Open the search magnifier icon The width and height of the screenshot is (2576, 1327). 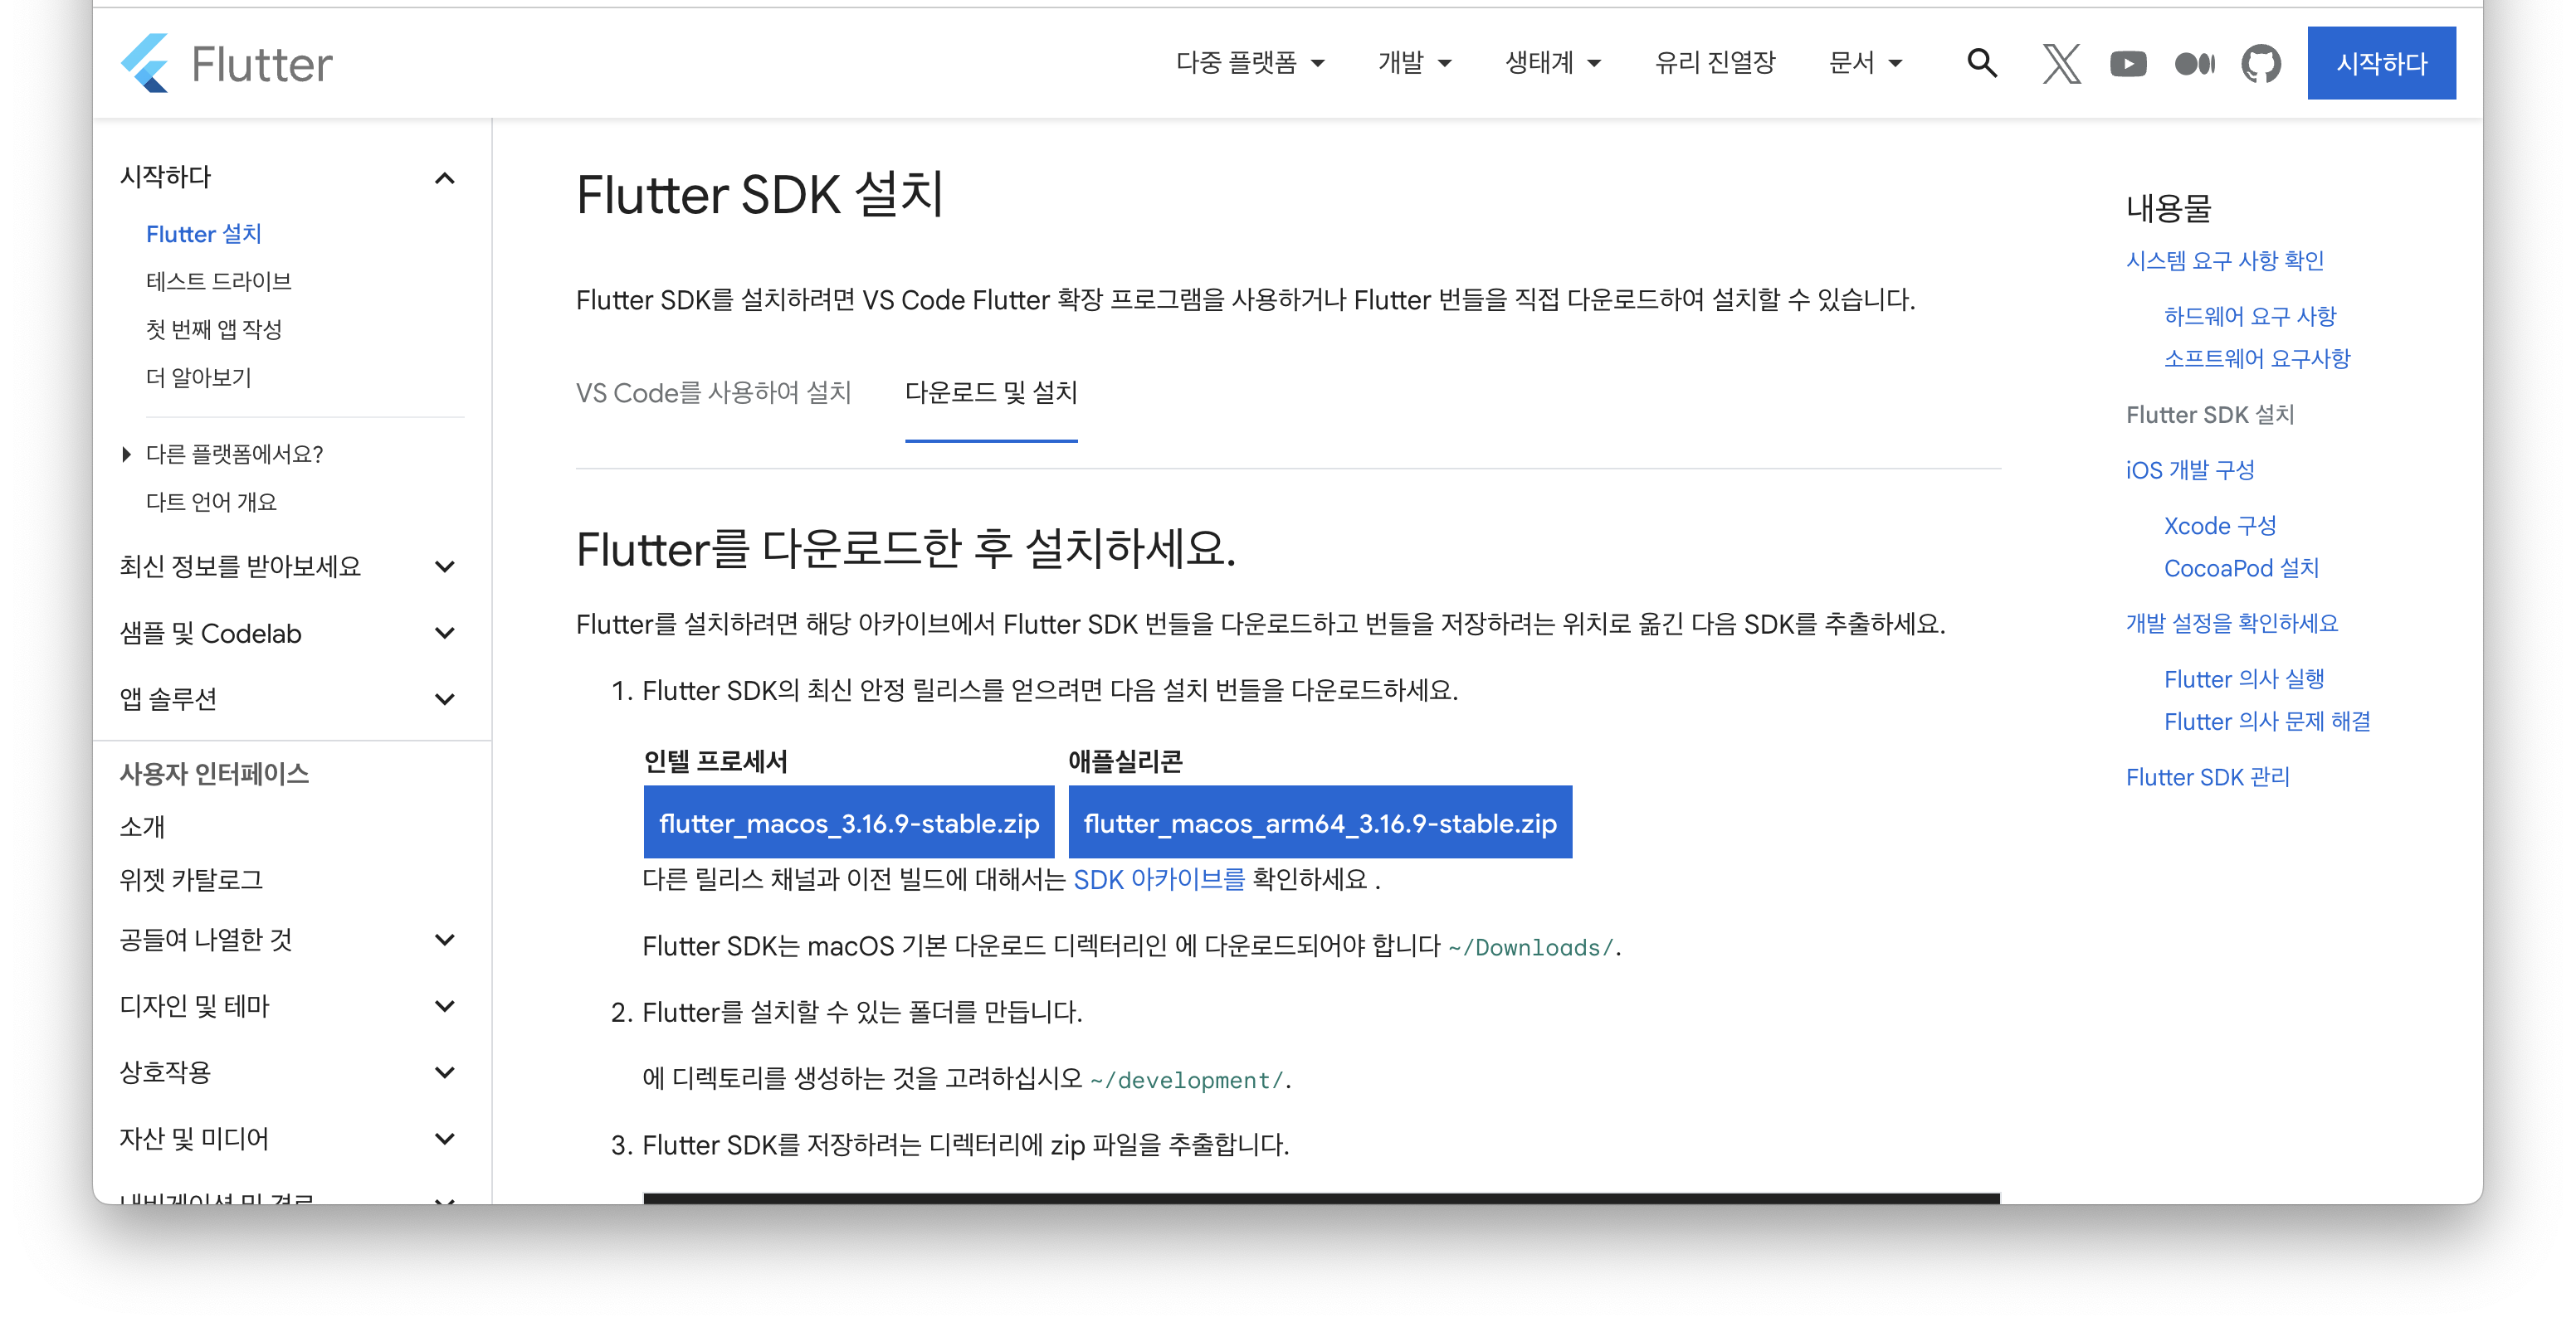point(1981,64)
